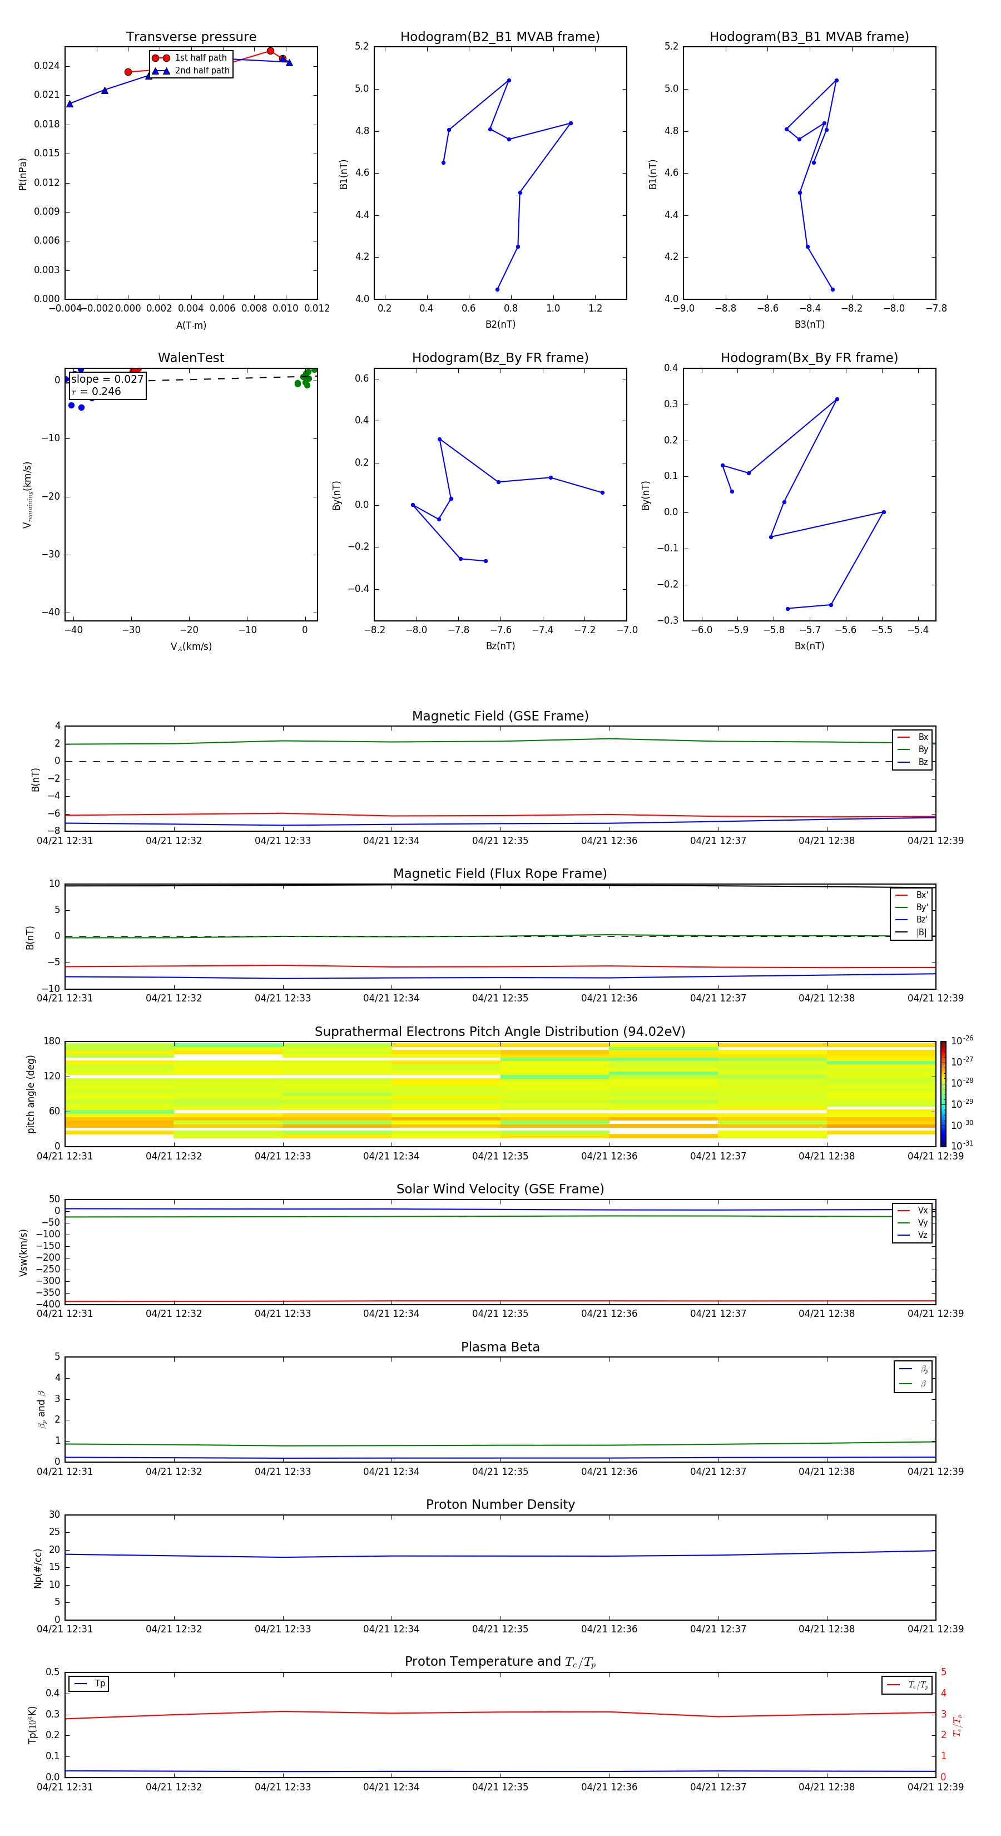
Task: Click 'Suprathermal Electrons Pitch Angle Distribution' title
Action: click(x=500, y=1032)
